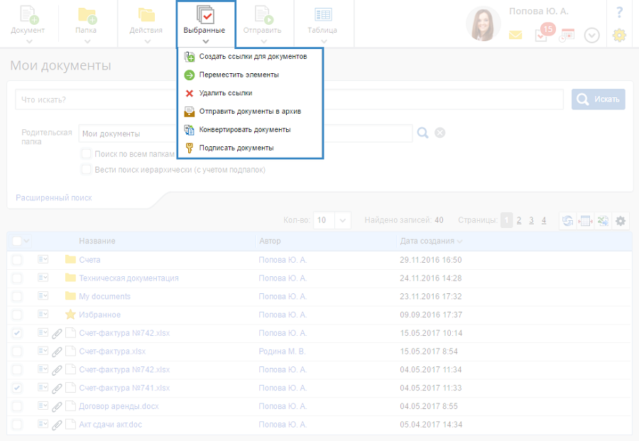639x441 pixels.
Task: Check the box for Счета folder row
Action: (17, 260)
